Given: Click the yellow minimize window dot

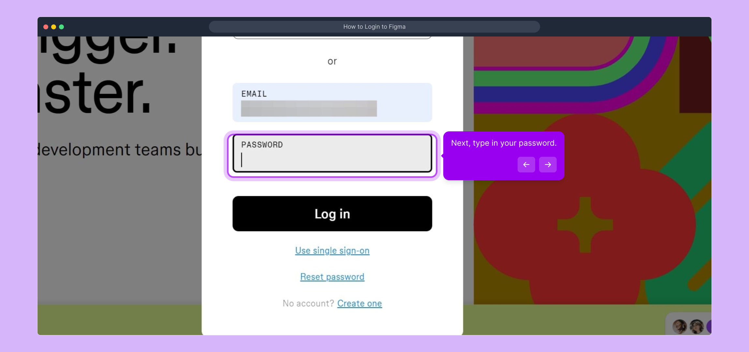Looking at the screenshot, I should click(x=53, y=27).
